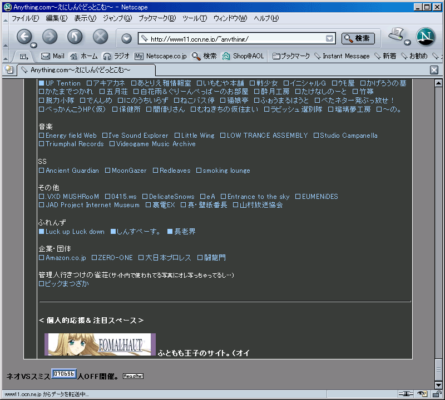The height and width of the screenshot is (400, 445).
Task: Open the UP Tention link
Action: point(60,83)
